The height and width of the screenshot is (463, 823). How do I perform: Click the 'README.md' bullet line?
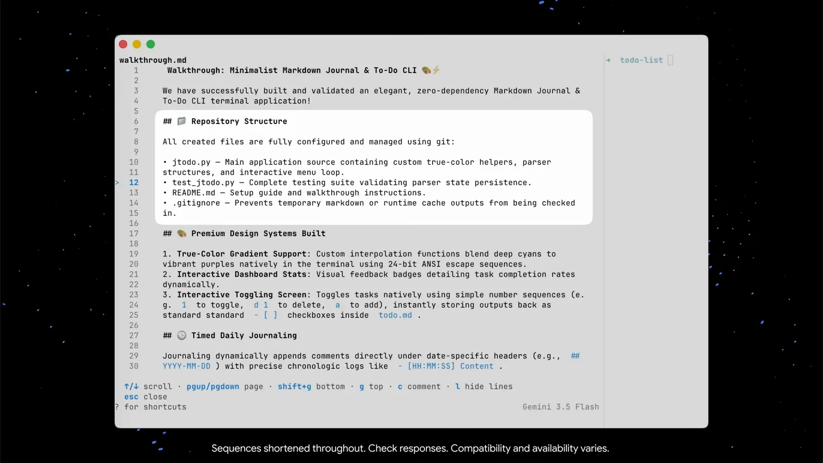294,193
